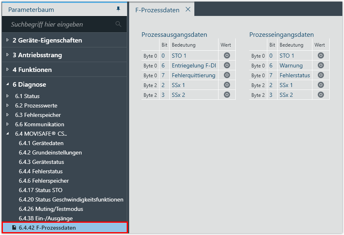Click the search magnifier icon

pos(118,24)
